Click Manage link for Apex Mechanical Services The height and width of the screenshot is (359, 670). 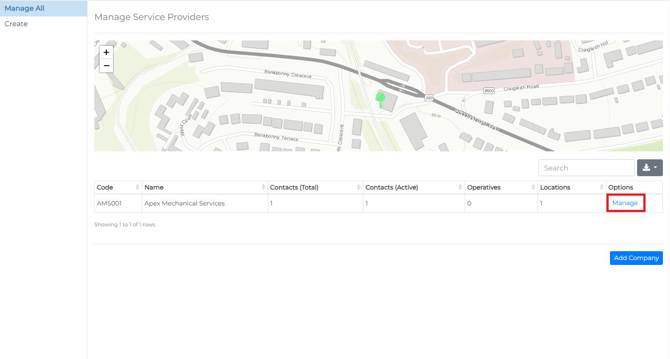click(x=625, y=203)
